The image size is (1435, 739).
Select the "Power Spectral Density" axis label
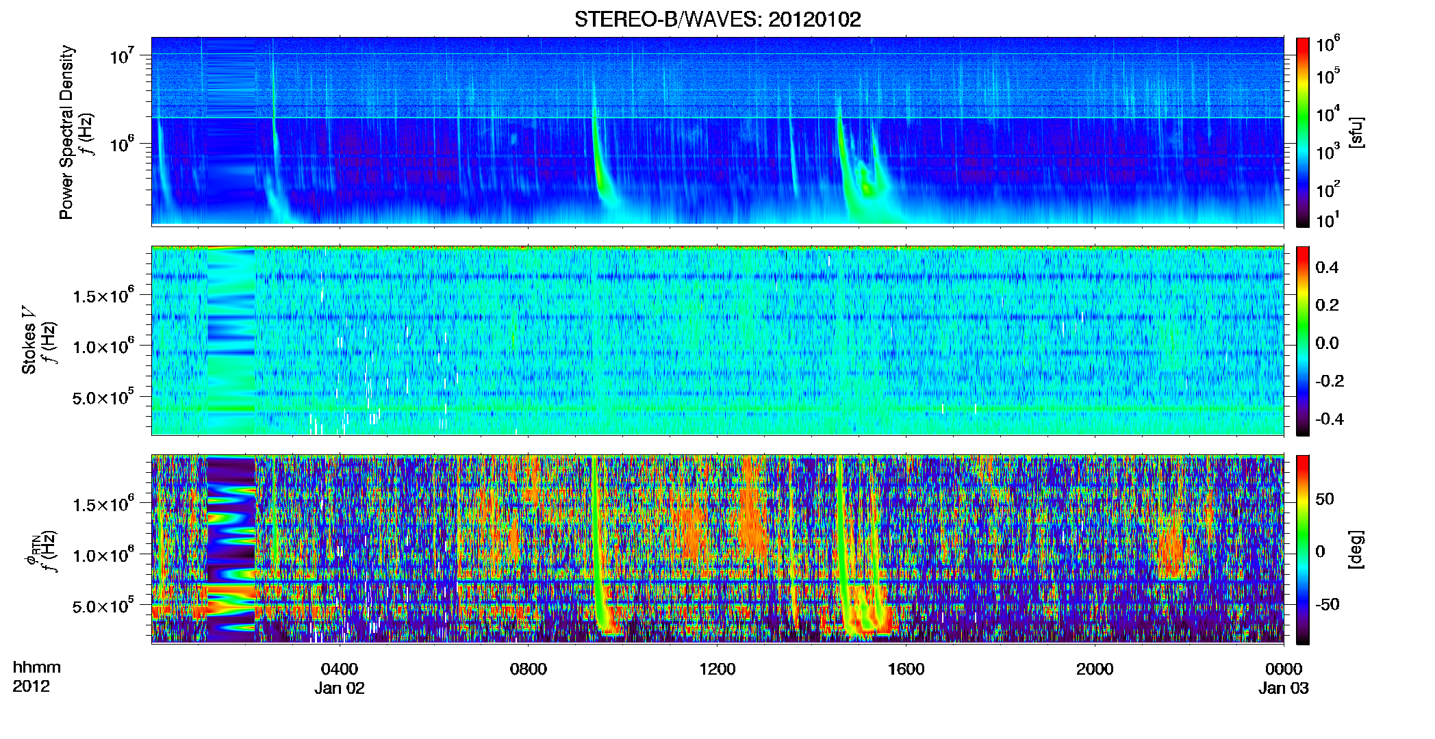point(66,132)
